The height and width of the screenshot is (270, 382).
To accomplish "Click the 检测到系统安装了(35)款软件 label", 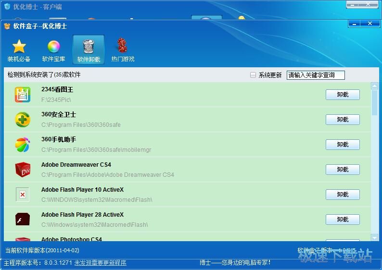I will [44, 74].
